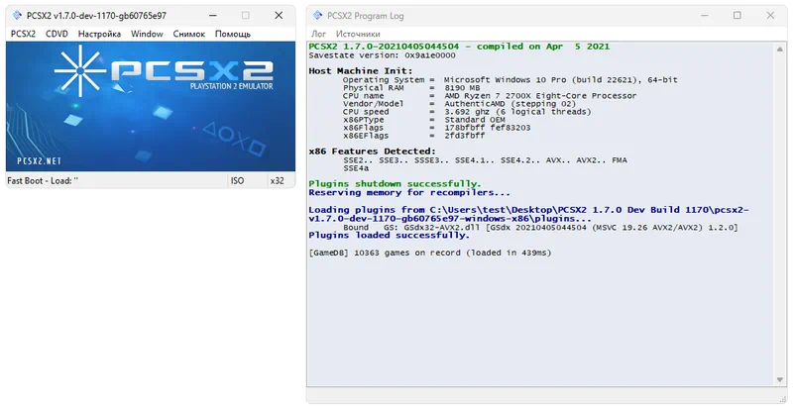793x408 pixels.
Task: Click the ISO status bar entry
Action: [237, 180]
